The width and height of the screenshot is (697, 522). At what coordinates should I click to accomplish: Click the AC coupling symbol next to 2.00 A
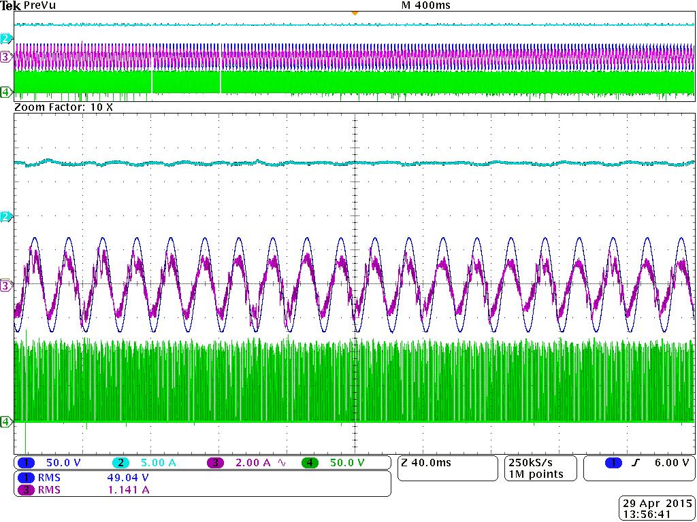(x=282, y=462)
